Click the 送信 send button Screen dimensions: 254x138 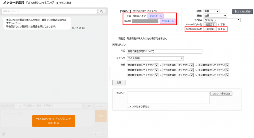[x=100, y=116]
